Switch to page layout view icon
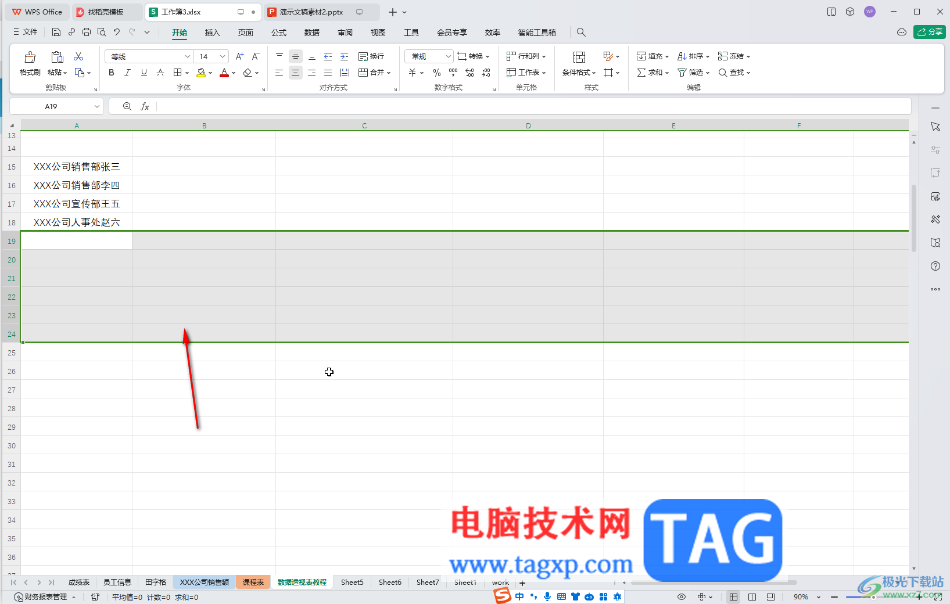The width and height of the screenshot is (950, 604). click(752, 596)
